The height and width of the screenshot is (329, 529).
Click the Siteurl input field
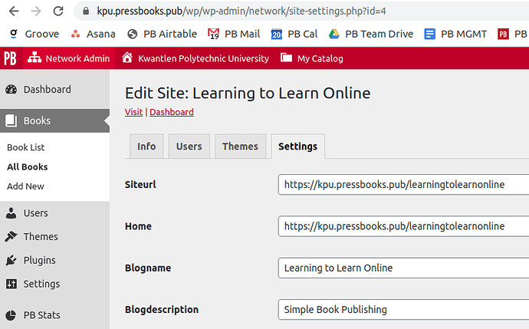[403, 185]
